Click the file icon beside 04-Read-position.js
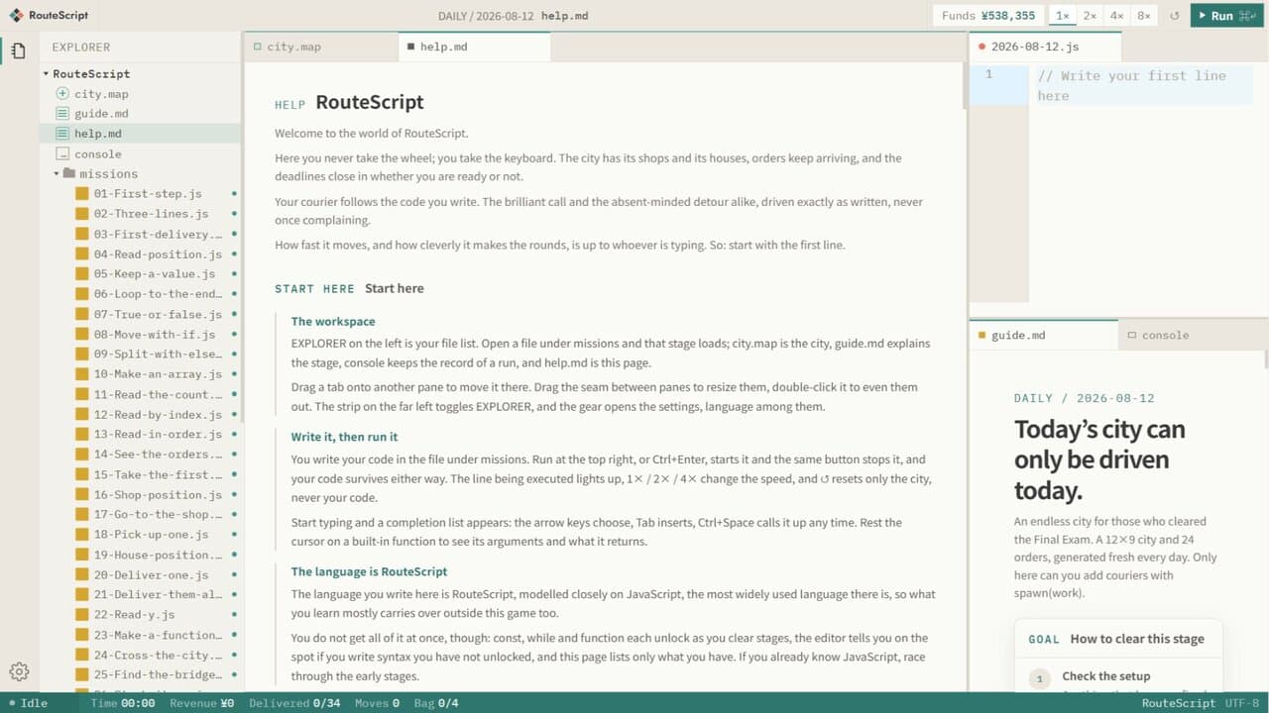The height and width of the screenshot is (713, 1269). [x=82, y=255]
